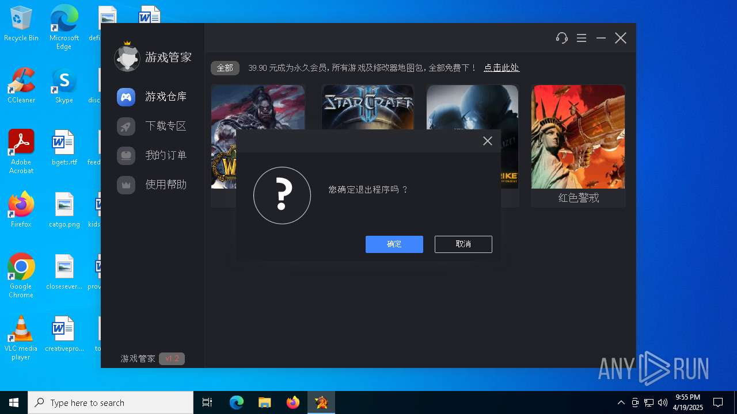737x414 pixels.
Task: Open the notification center
Action: (x=718, y=402)
